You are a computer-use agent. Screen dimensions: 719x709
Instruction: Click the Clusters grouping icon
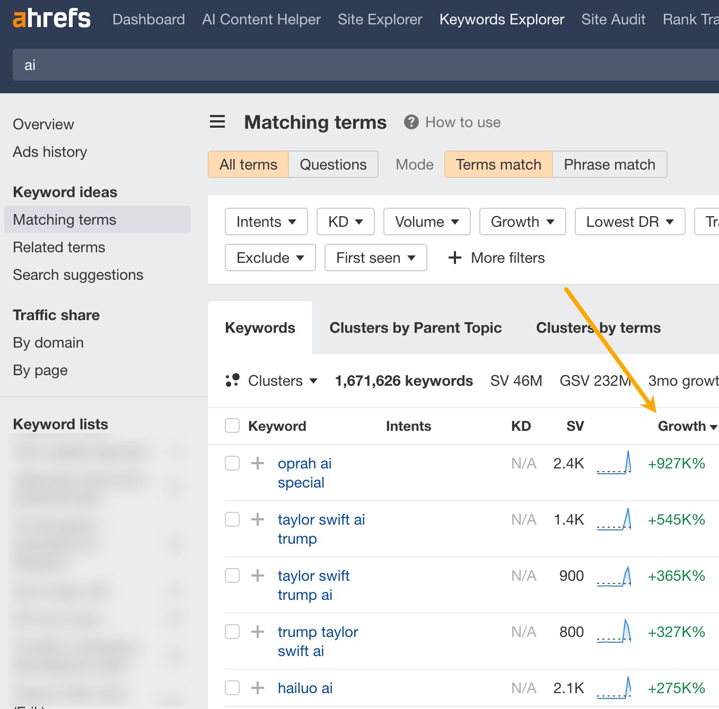click(x=233, y=380)
